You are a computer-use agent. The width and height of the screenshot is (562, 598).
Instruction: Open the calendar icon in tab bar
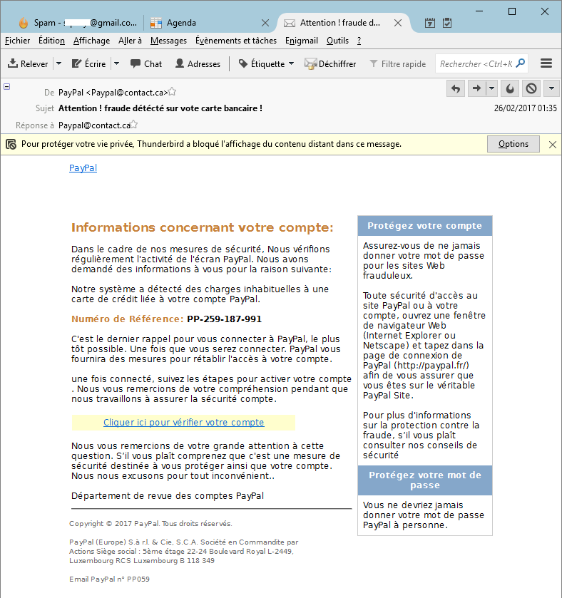click(x=430, y=23)
